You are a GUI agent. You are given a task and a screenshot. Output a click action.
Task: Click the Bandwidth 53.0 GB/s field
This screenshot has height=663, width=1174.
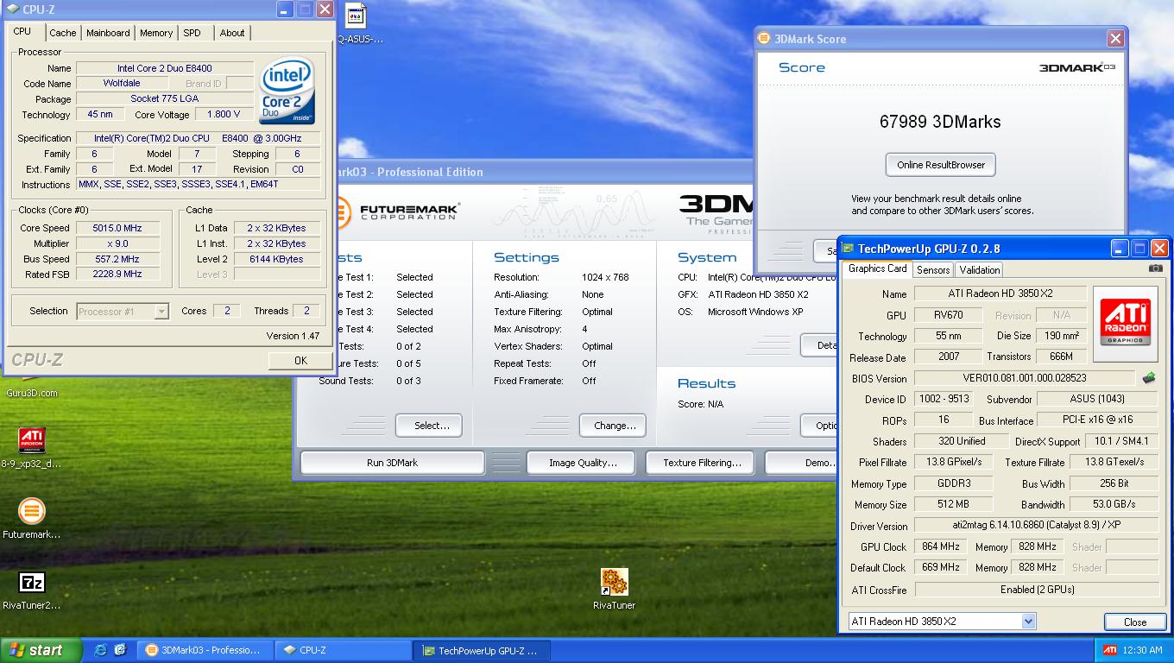point(1114,505)
